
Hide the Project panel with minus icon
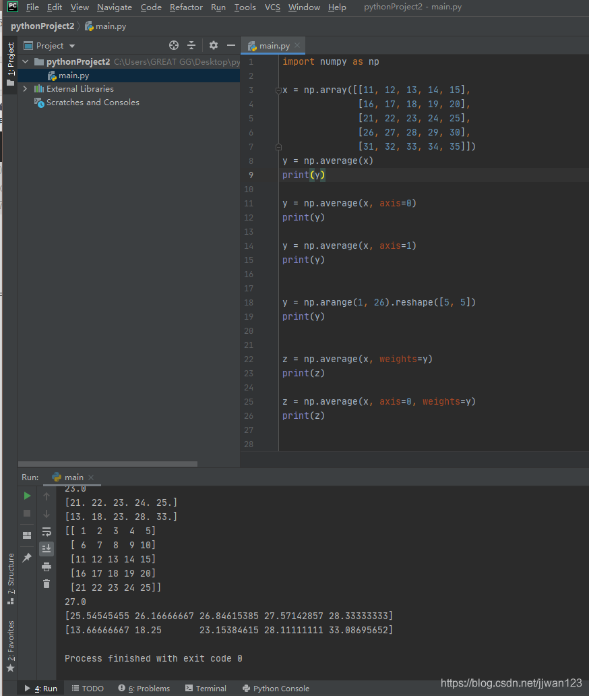(x=231, y=45)
